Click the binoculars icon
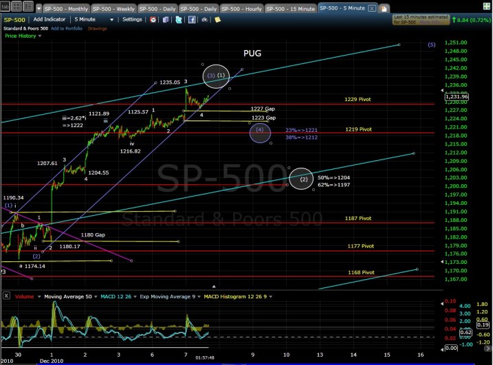Screen dimensions: 493x365 pyautogui.click(x=205, y=20)
